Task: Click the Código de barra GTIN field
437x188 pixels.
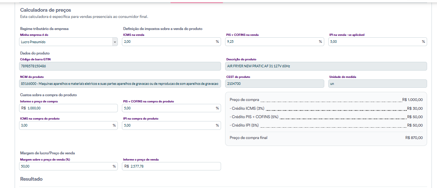Action: [120, 66]
